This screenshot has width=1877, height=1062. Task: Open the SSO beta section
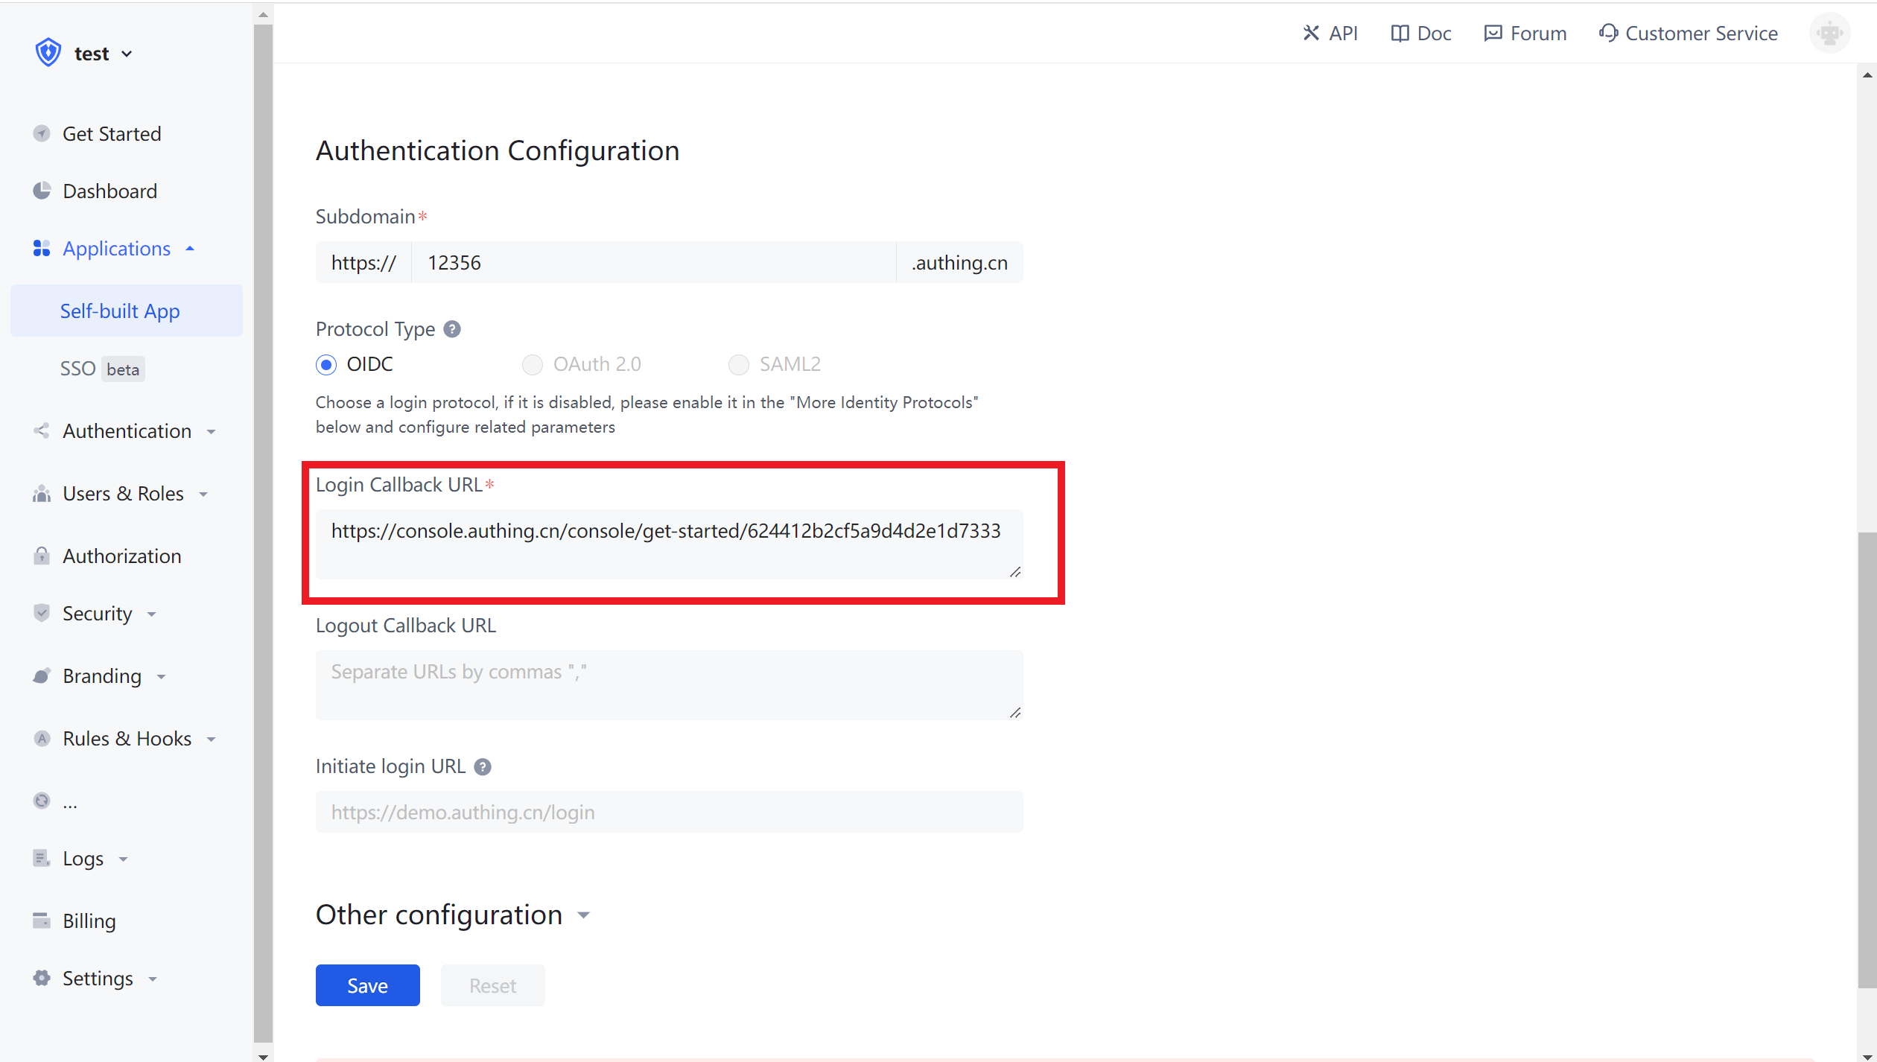(x=79, y=368)
